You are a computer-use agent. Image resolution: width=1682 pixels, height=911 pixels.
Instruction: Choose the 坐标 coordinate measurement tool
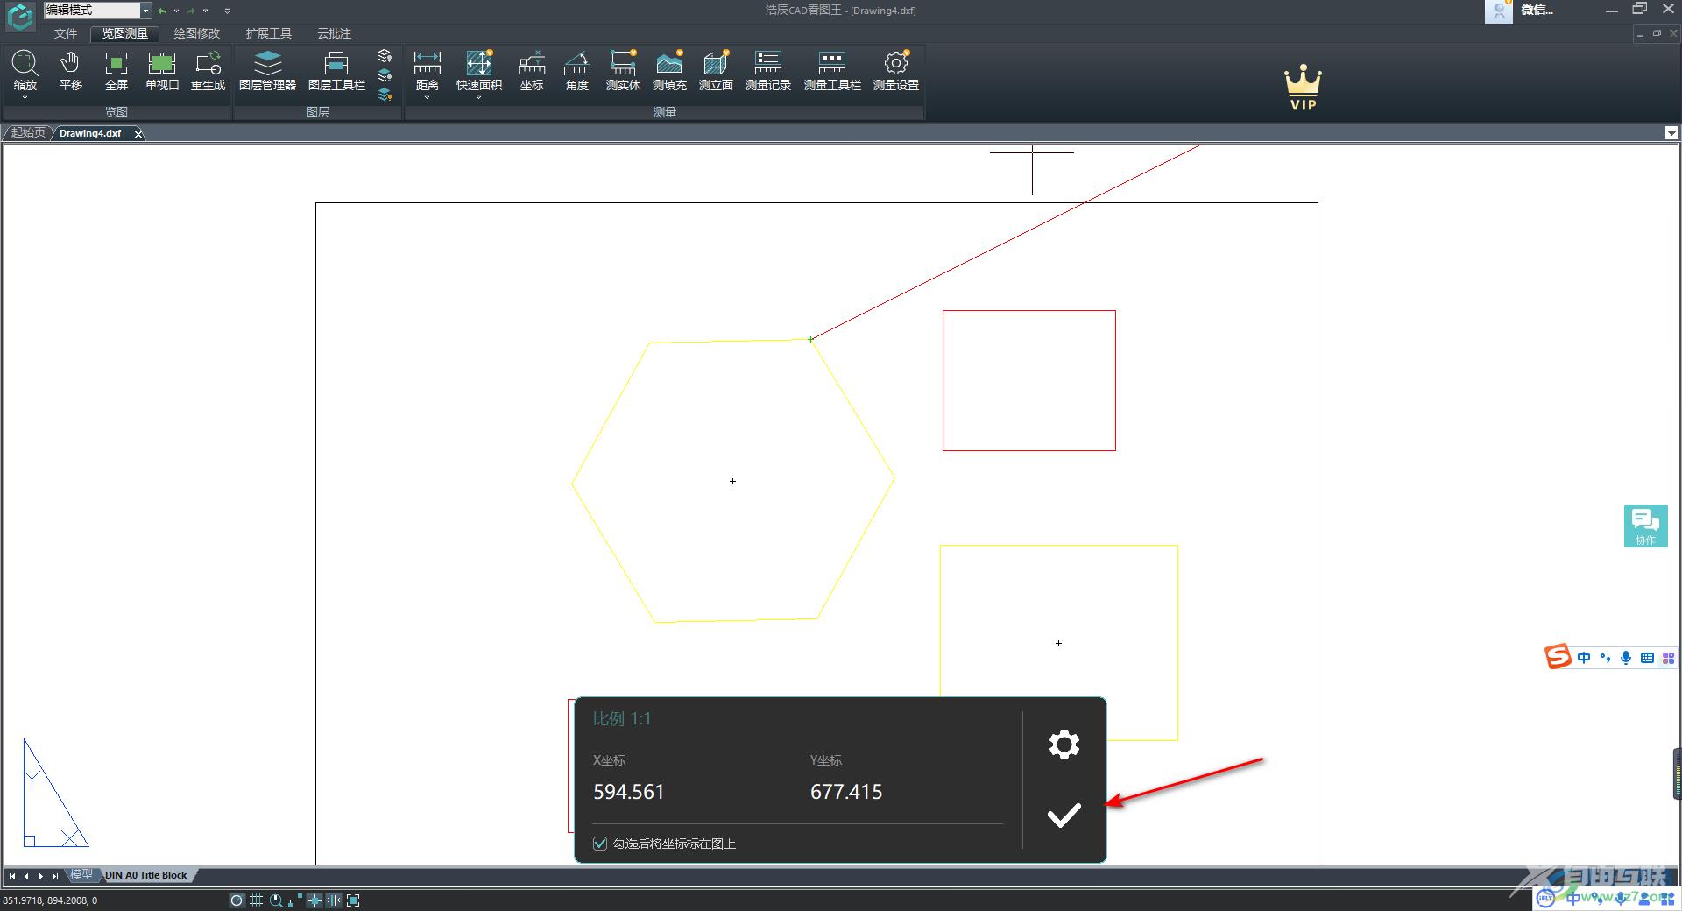532,70
